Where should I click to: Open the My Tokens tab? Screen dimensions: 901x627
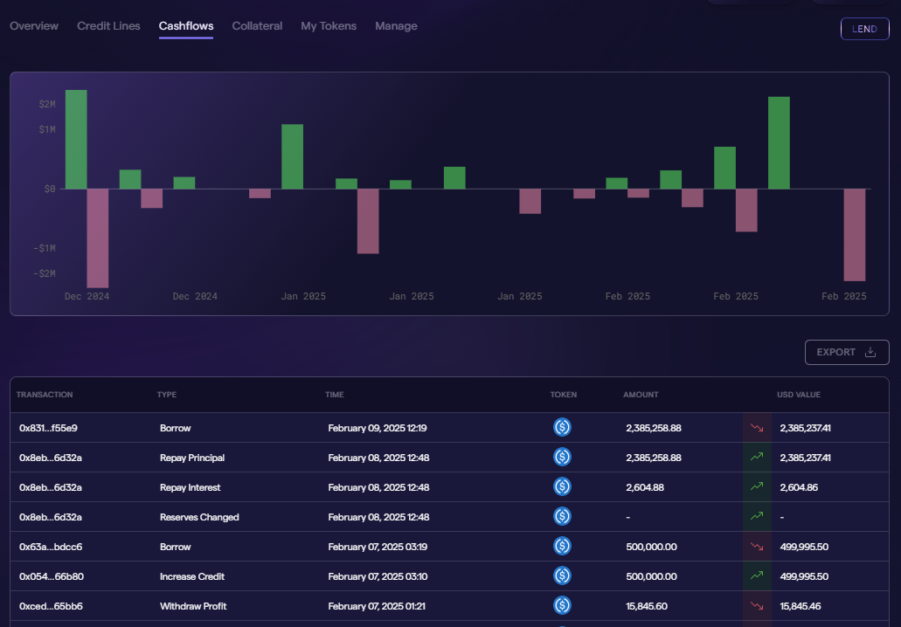tap(329, 26)
